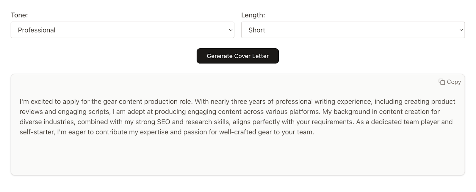
Task: Click the word Short in the Length field
Action: coord(257,30)
